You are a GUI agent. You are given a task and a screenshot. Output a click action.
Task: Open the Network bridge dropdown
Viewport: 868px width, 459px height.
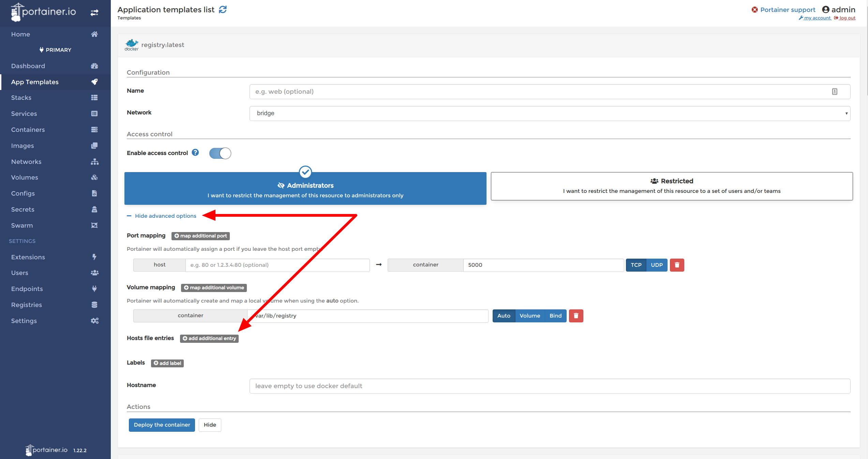[x=550, y=113]
